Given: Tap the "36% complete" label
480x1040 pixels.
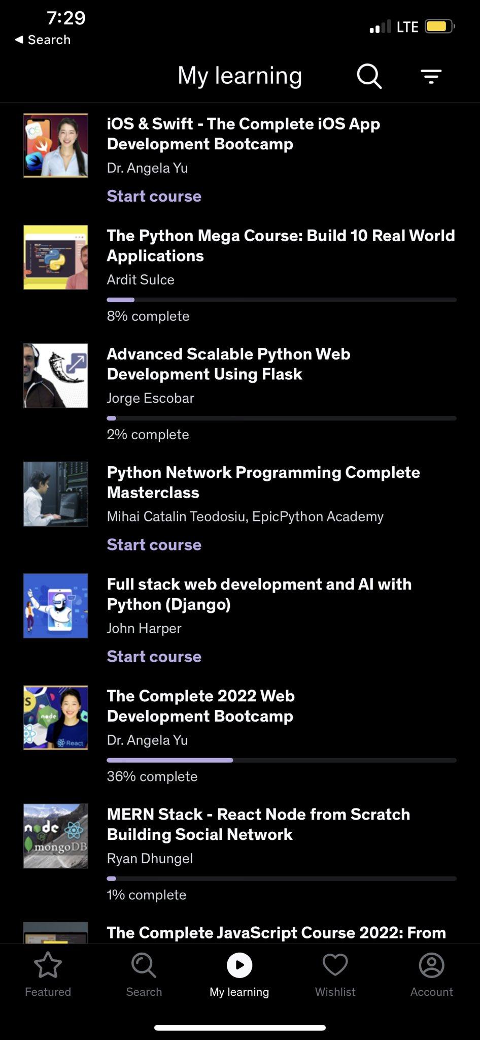Looking at the screenshot, I should coord(152,776).
